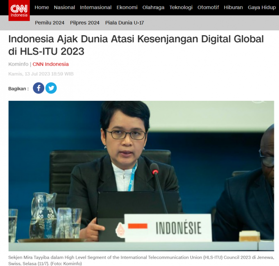Open the Pemilu 2024 topic link

(x=50, y=23)
